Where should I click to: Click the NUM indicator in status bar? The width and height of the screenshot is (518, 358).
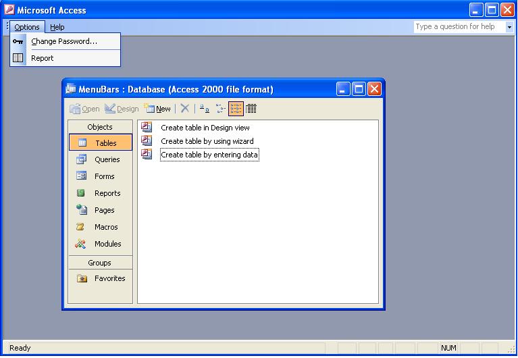(x=448, y=348)
